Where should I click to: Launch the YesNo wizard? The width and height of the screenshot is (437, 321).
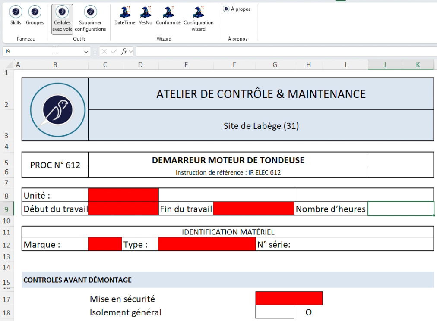pos(146,16)
